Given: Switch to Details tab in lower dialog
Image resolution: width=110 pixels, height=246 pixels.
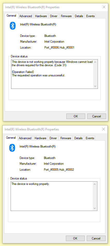Looking at the screenshot, I should 78,138.
